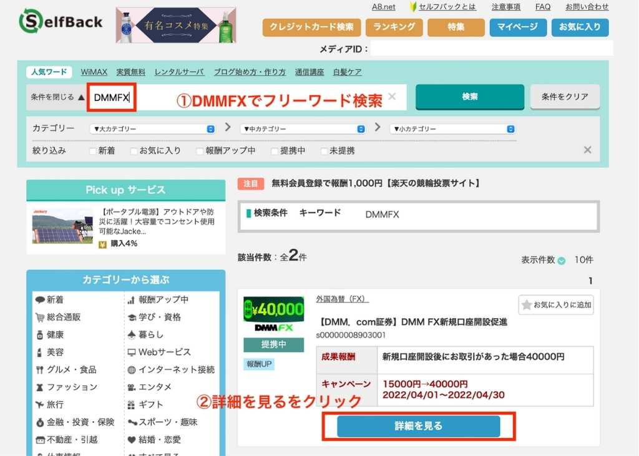
Task: Click the house icon beside 暮らし
Action: tap(131, 335)
